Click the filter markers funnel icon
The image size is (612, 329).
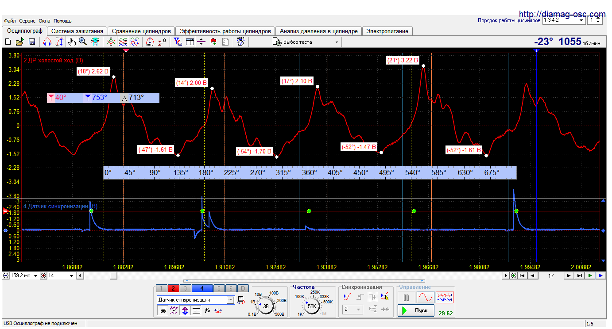pos(178,42)
